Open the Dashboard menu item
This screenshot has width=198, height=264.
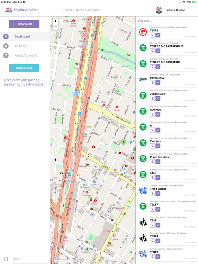click(25, 36)
